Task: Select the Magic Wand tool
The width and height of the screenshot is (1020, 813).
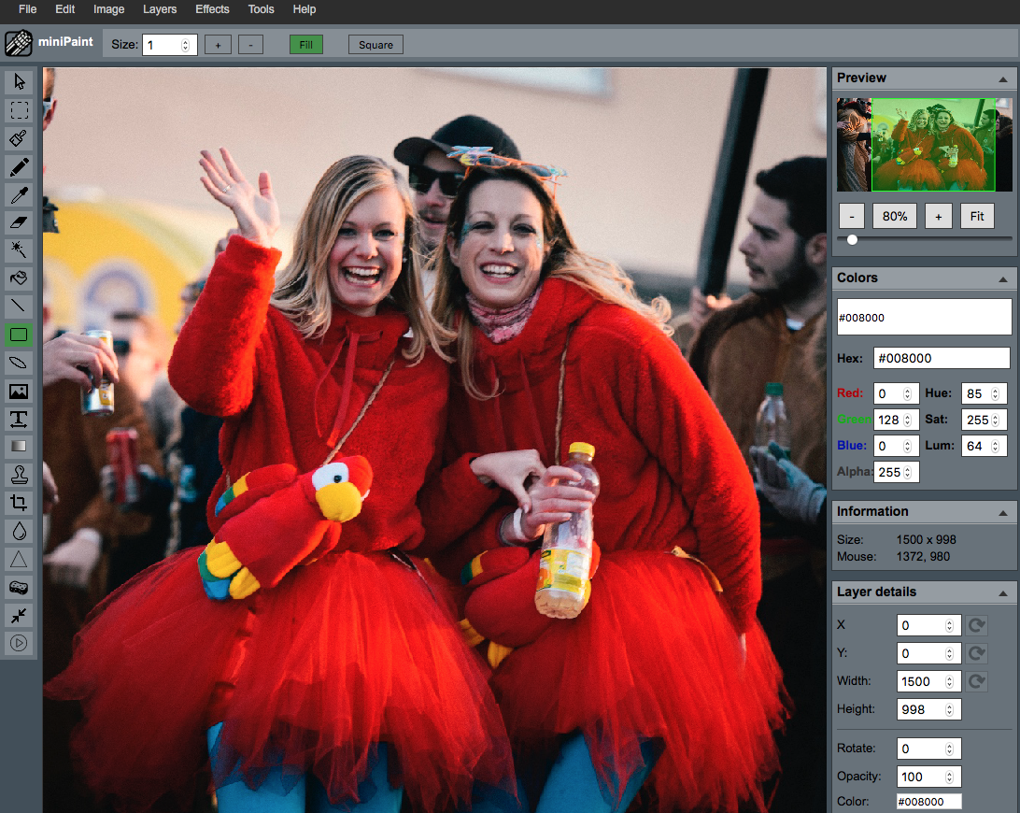Action: pos(20,250)
